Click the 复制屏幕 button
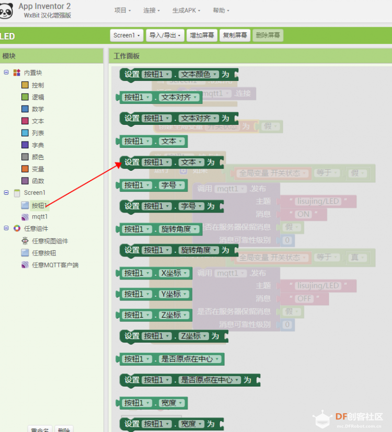 [x=235, y=36]
